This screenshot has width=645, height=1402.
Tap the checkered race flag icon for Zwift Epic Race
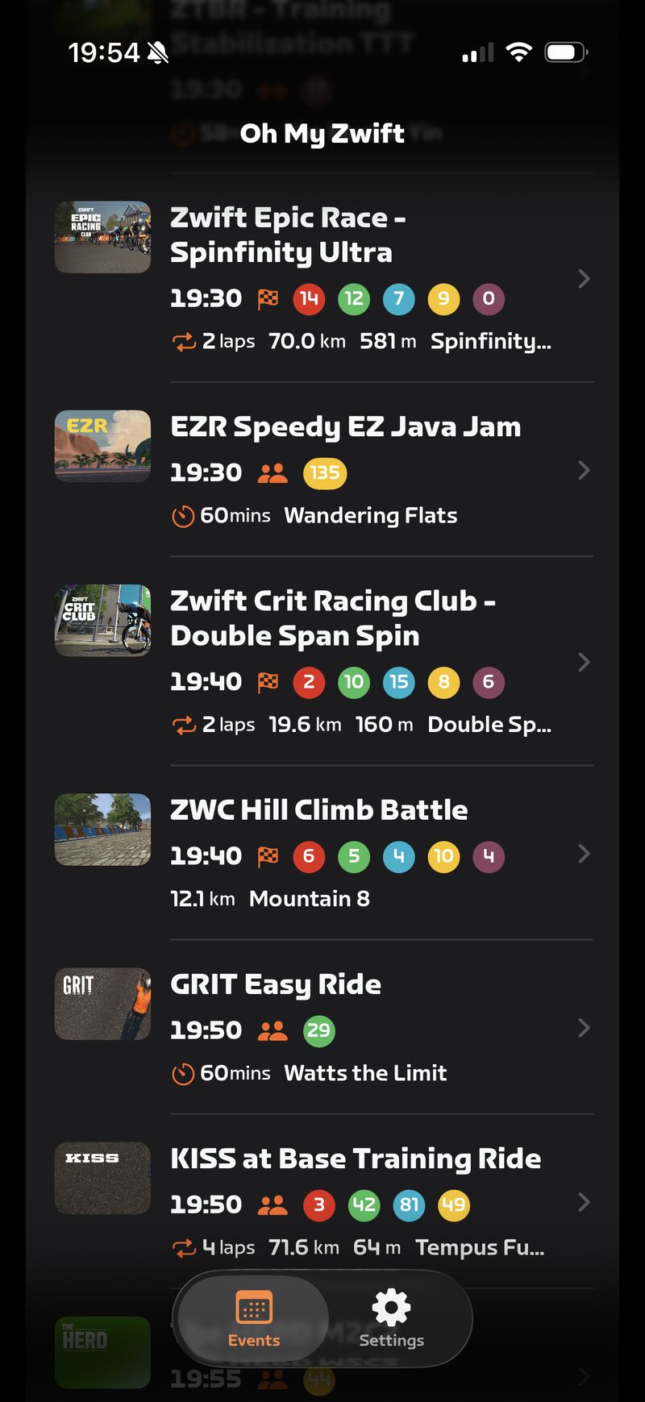[268, 299]
